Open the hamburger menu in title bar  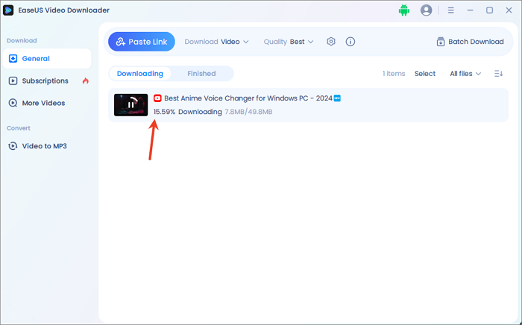click(x=450, y=10)
